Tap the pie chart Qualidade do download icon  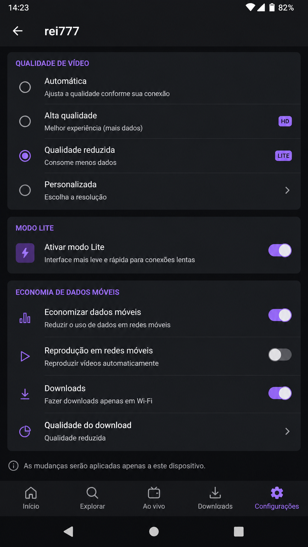(25, 432)
